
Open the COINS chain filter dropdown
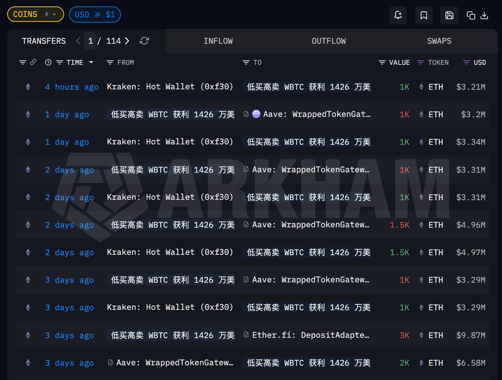[36, 14]
